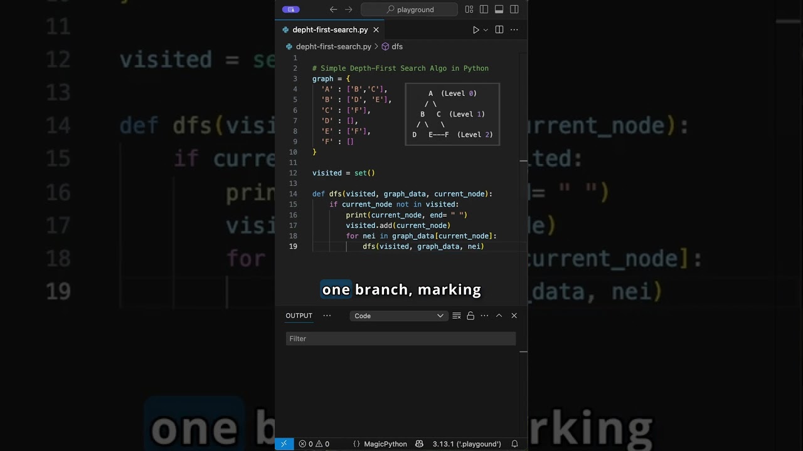This screenshot has height=451, width=803.
Task: Open the playground command center search
Action: pos(410,9)
